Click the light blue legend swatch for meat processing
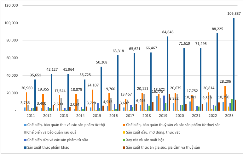Screen dimensions: 243x154 pyautogui.click(x=25, y=125)
